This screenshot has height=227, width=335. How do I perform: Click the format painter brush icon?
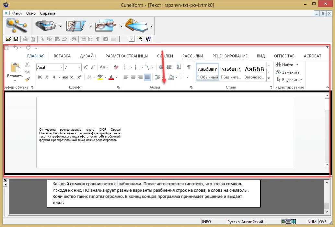(x=27, y=79)
